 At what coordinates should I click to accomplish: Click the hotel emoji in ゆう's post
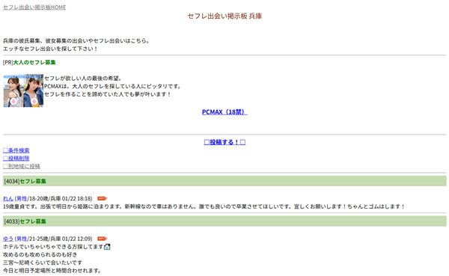point(107,247)
